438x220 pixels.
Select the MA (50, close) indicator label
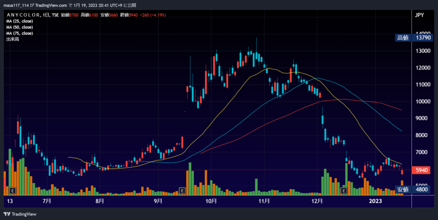20,27
